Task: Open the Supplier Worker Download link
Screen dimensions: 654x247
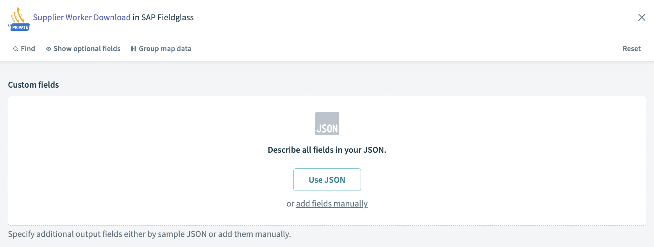Action: (82, 18)
